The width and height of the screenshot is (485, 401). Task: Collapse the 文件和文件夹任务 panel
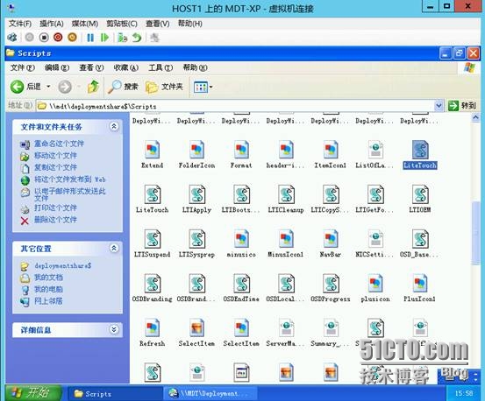pos(114,126)
